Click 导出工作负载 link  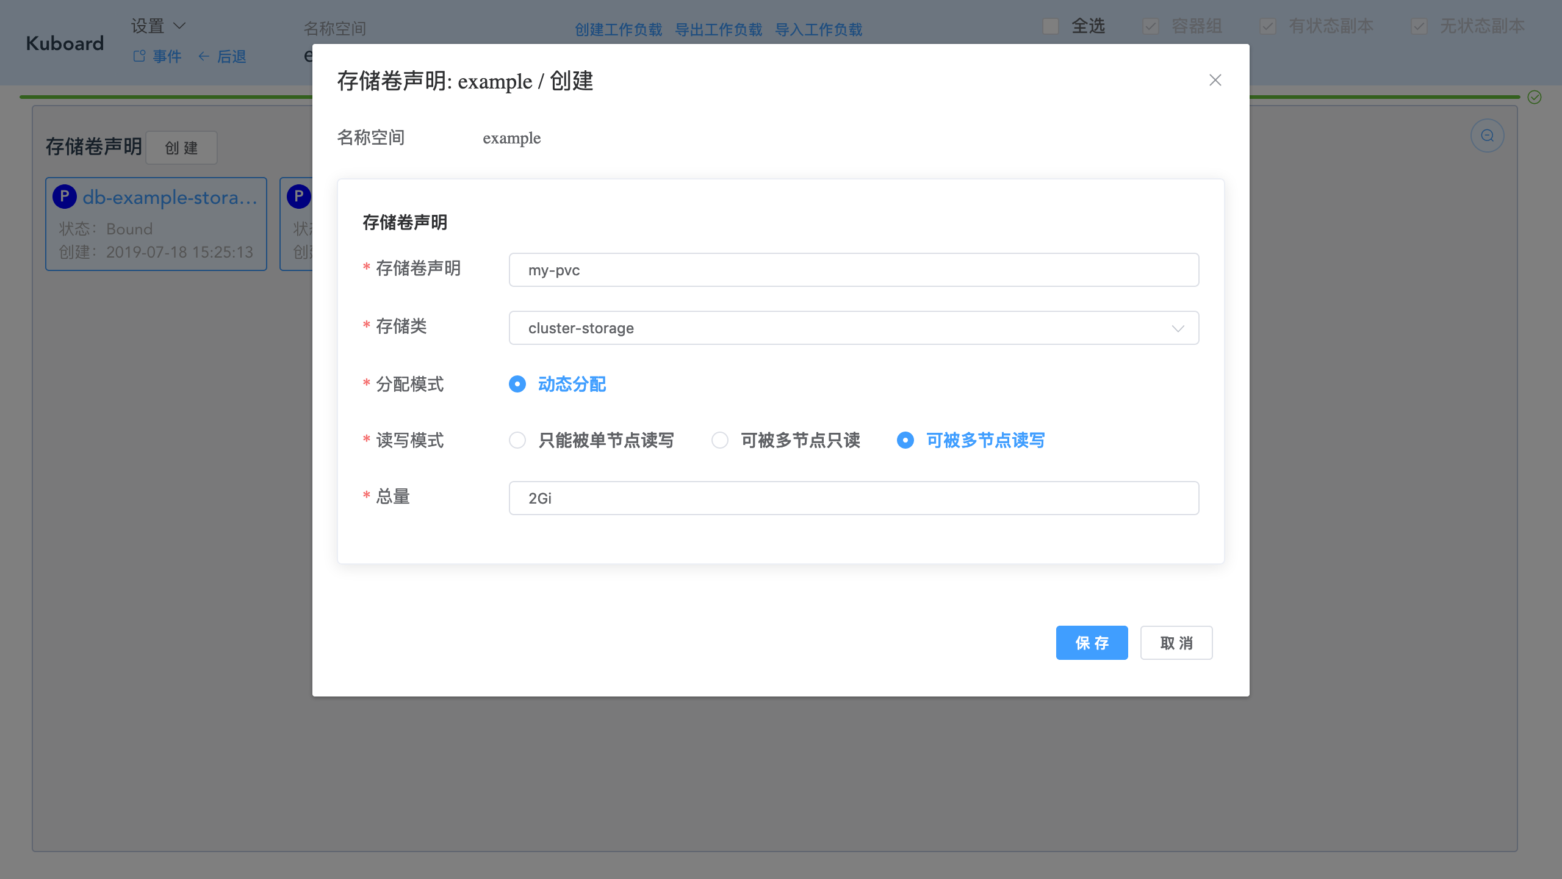(718, 29)
